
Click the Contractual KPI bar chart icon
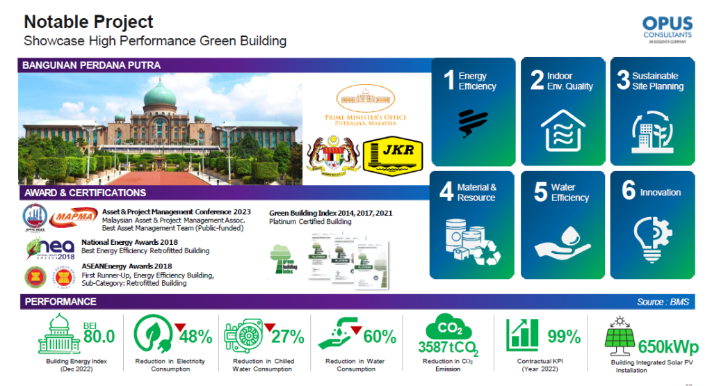(x=523, y=335)
